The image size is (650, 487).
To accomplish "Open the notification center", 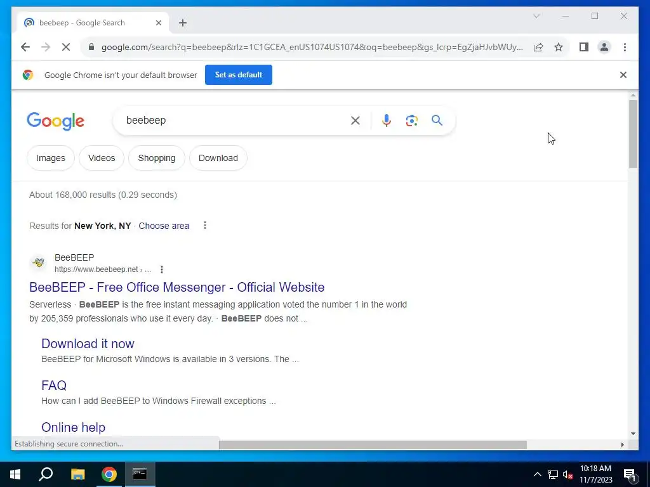I will [630, 475].
